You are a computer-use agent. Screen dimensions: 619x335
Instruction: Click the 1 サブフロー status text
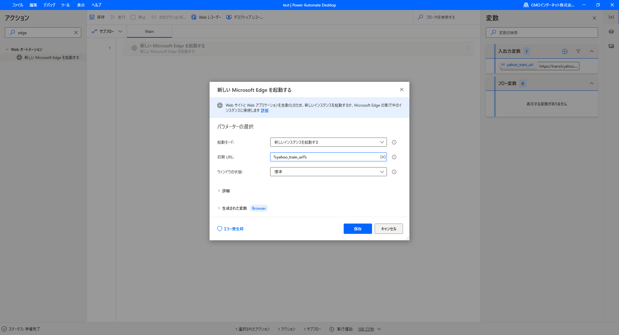[312, 329]
